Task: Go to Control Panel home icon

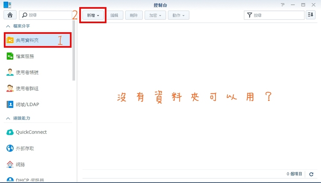Action: tap(10, 15)
